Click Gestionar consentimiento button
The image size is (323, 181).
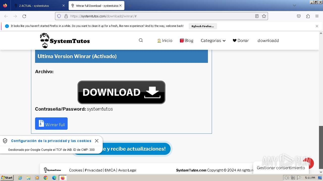pos(281,168)
